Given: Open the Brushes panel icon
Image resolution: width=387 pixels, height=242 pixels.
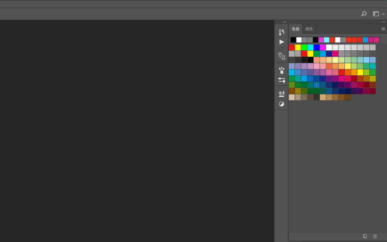Looking at the screenshot, I should pyautogui.click(x=281, y=71).
